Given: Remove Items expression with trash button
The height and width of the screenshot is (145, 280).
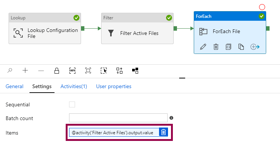Looking at the screenshot, I should tap(164, 132).
